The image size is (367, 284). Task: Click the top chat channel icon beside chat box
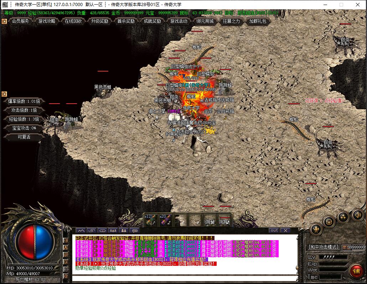(66, 241)
